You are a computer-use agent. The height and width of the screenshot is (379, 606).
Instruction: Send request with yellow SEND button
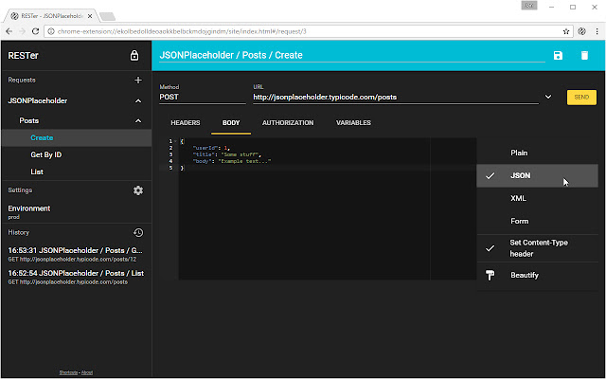pyautogui.click(x=581, y=98)
